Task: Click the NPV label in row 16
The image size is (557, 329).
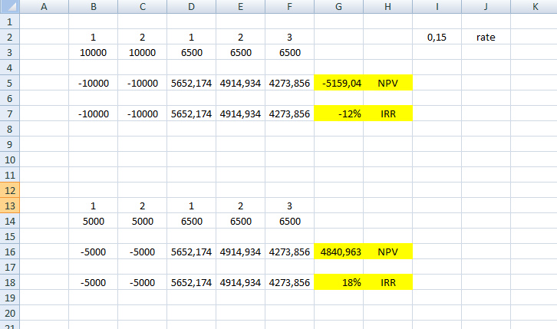Action: (x=387, y=252)
